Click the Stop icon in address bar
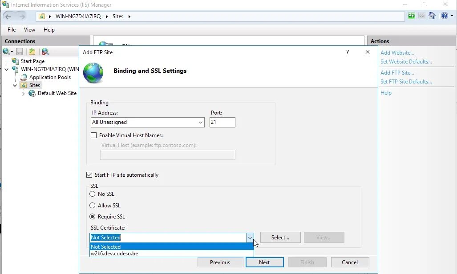This screenshot has width=457, height=274. pos(421,16)
